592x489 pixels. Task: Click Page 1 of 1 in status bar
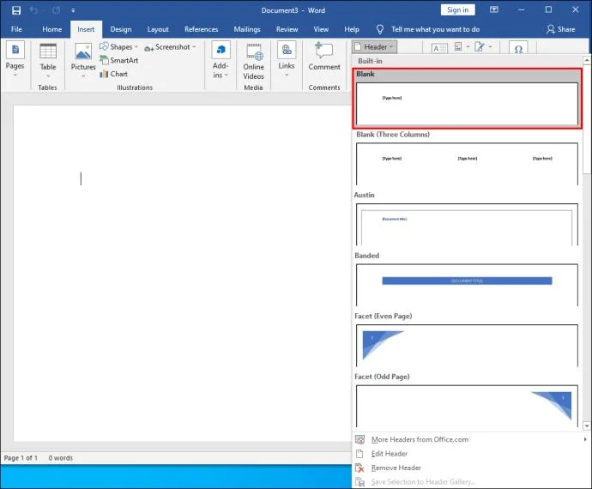21,458
